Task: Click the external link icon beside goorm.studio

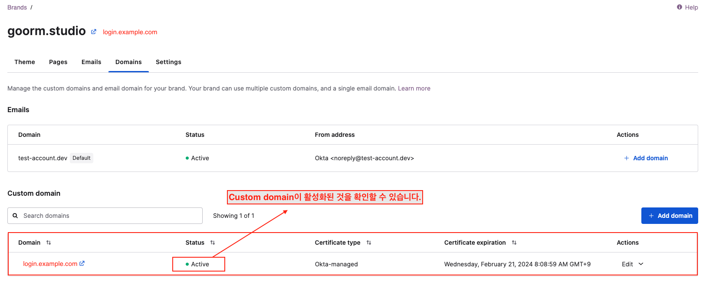Action: (x=93, y=32)
